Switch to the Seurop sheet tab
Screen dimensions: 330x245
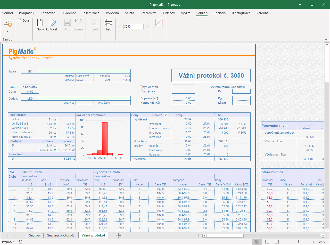click(35, 235)
